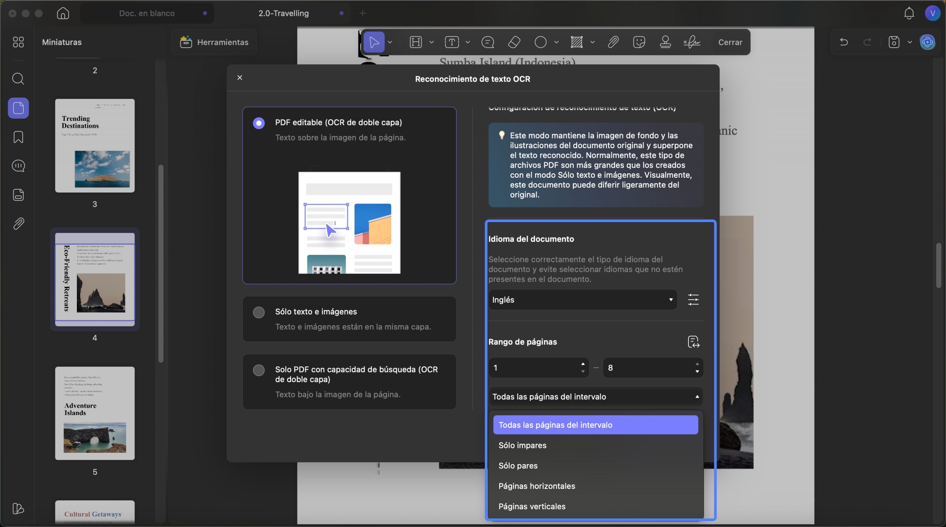Expand save options arrow
Image resolution: width=946 pixels, height=527 pixels.
pos(909,42)
